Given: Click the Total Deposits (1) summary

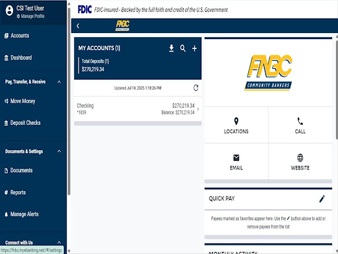Looking at the screenshot, I should 95,65.
